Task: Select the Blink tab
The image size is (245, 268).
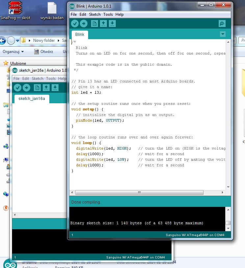Action: (80, 35)
